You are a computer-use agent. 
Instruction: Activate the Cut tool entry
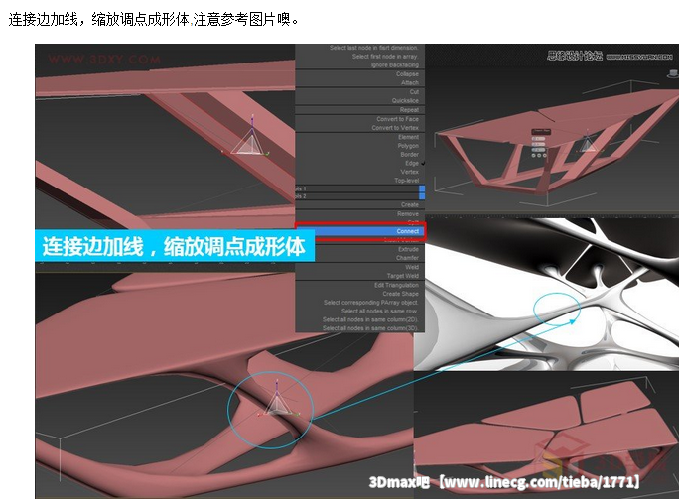414,91
